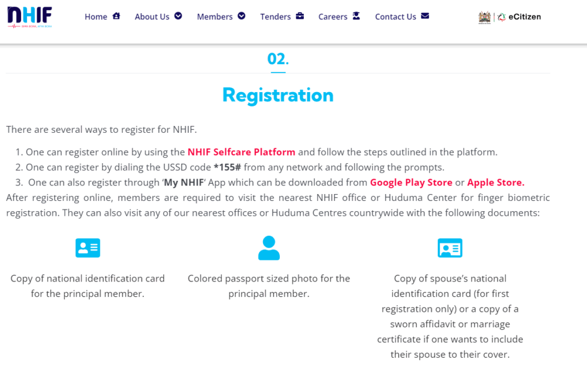Open the Tenders menu item
Viewport: 587px width, 368px height.
275,17
